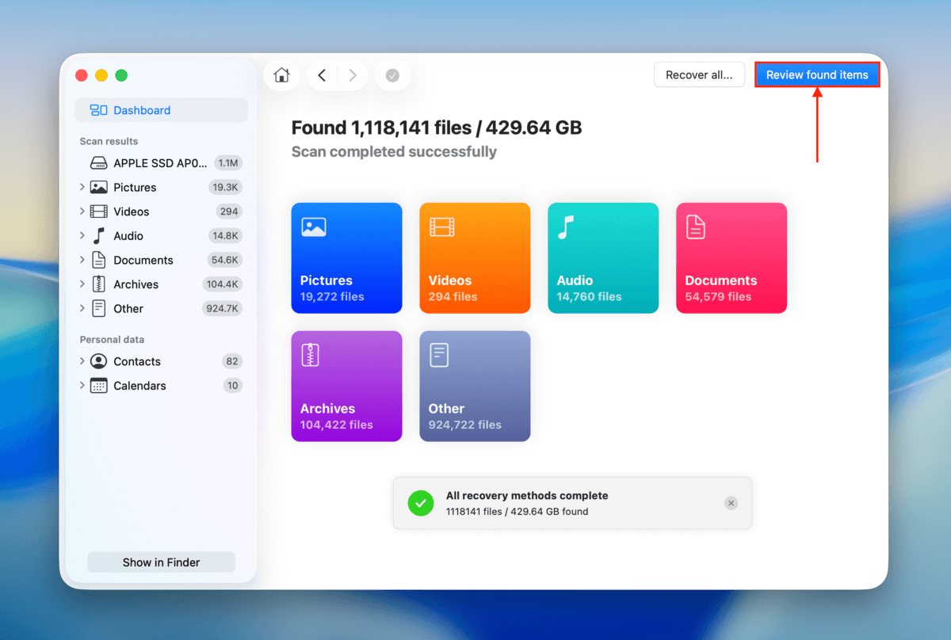Click Review found items button
This screenshot has width=951, height=640.
tap(817, 74)
